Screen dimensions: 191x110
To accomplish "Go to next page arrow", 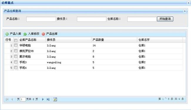I will [43, 99].
